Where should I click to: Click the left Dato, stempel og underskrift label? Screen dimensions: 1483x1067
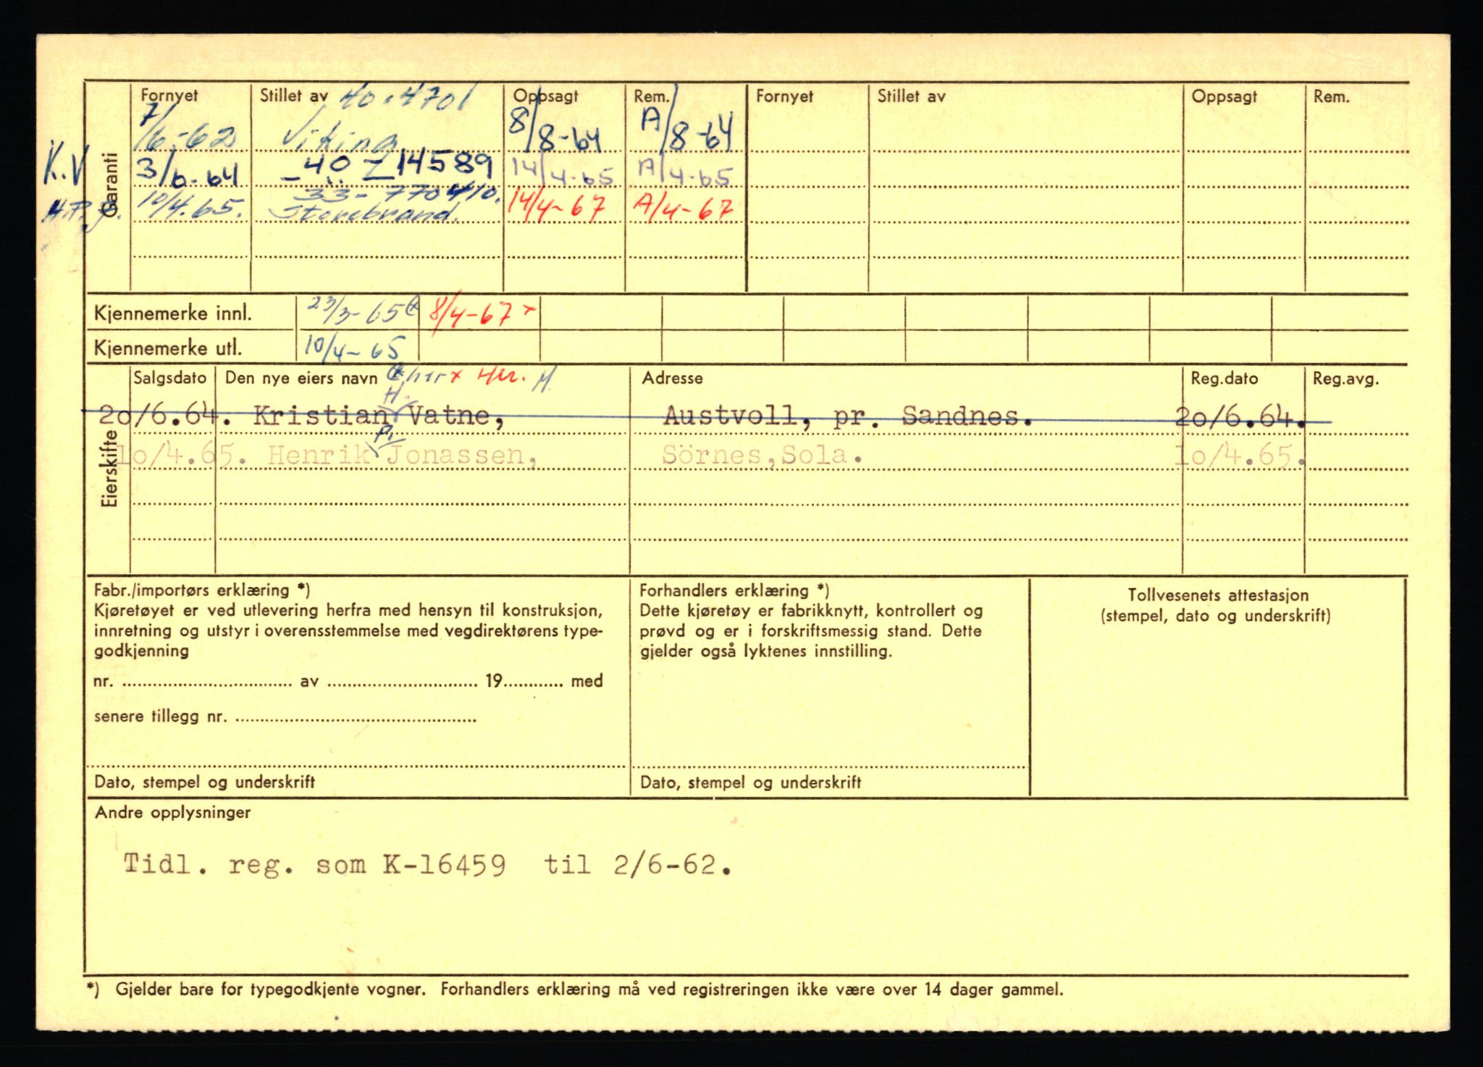pos(204,783)
